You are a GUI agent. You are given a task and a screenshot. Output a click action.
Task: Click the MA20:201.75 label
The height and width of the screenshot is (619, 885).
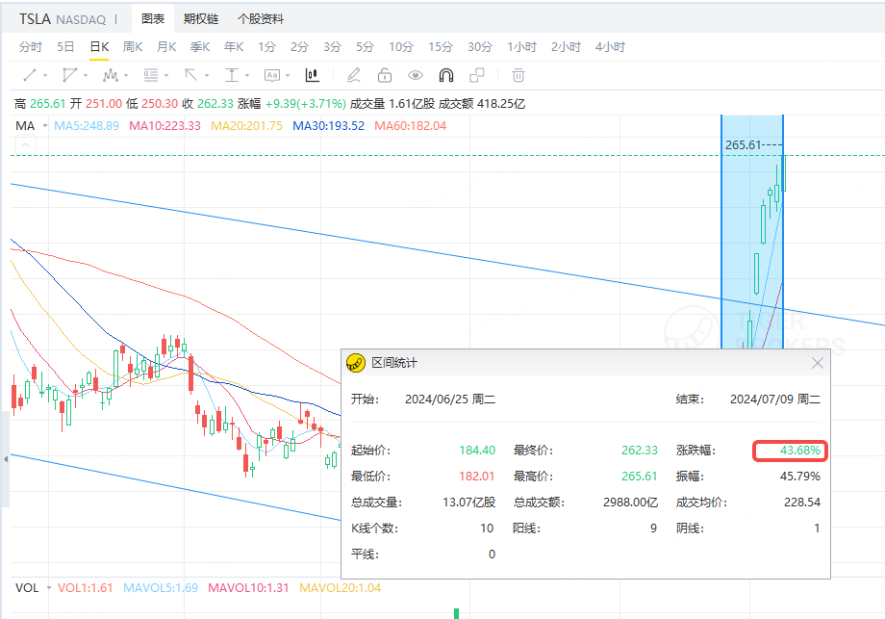click(246, 125)
